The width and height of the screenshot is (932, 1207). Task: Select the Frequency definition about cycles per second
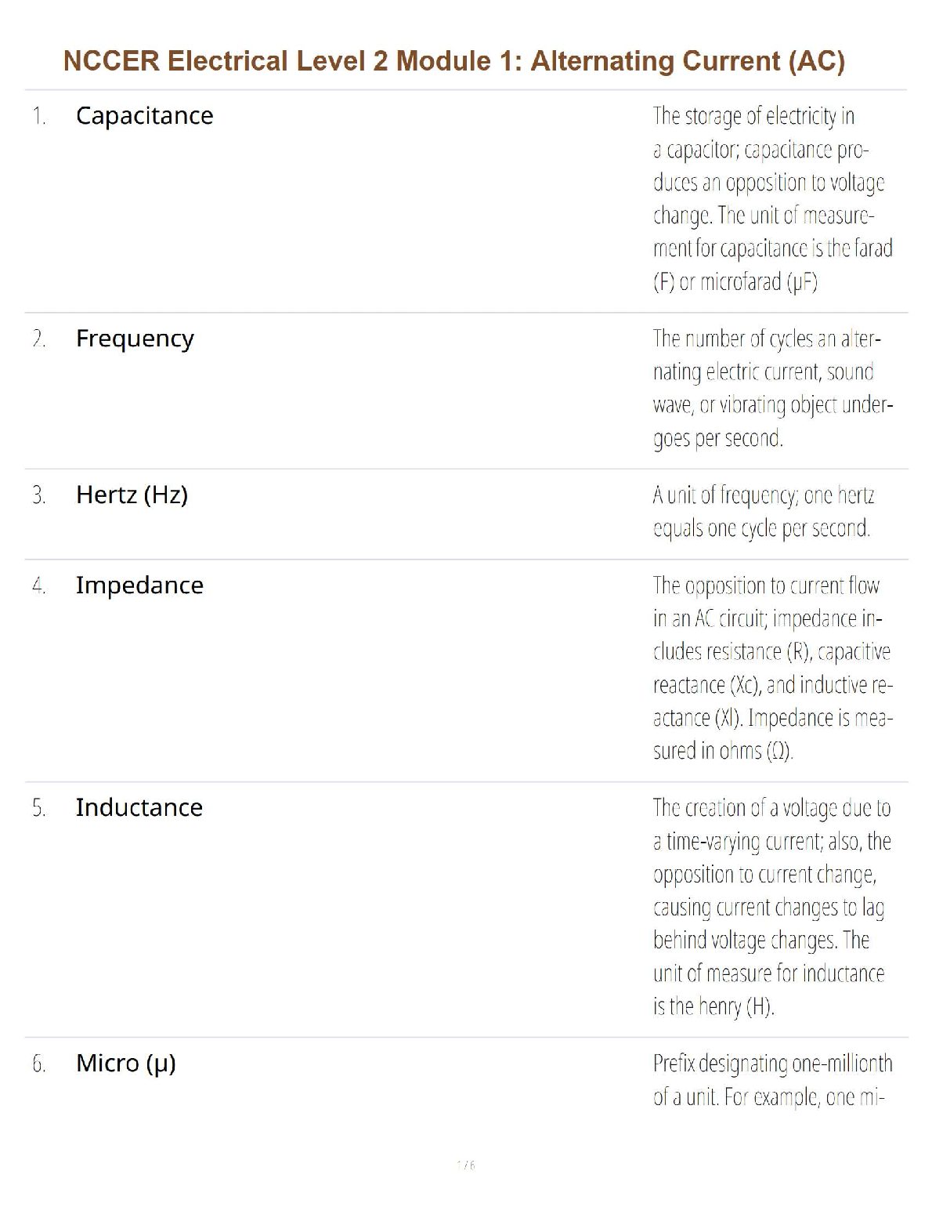click(772, 388)
